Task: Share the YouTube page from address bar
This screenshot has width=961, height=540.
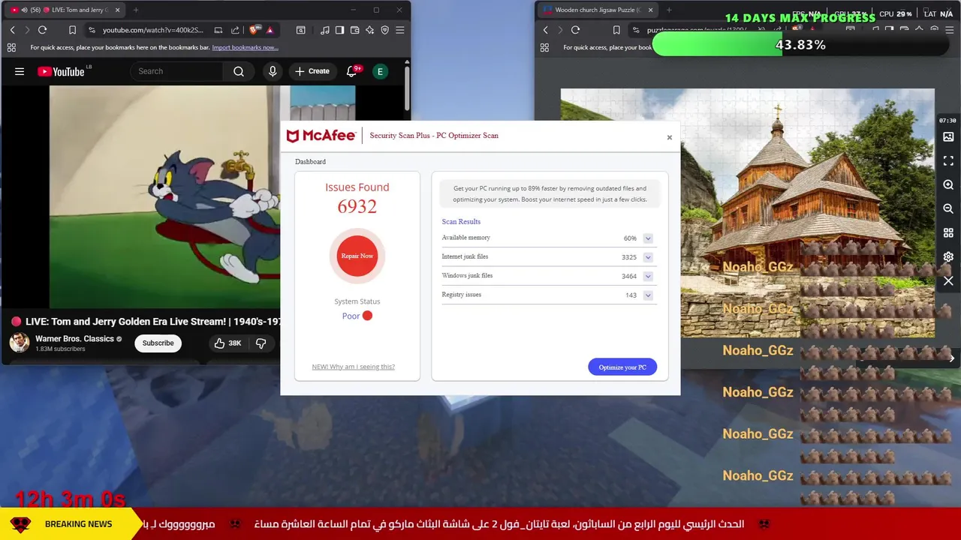Action: [235, 30]
